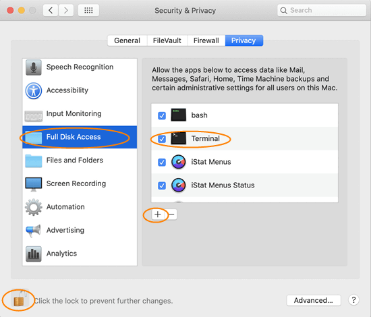
Task: Uncheck the iStat Menus checkbox
Action: pyautogui.click(x=162, y=163)
